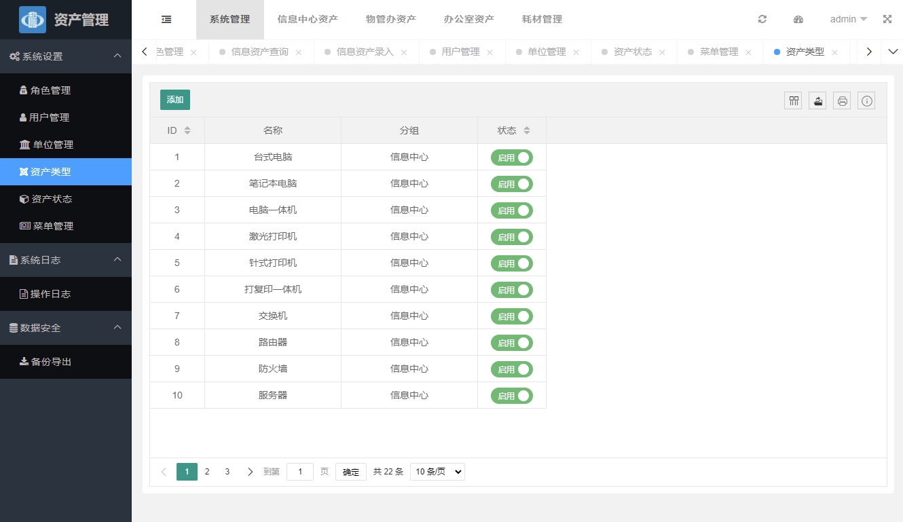
Task: Open the 10 条/页 page size dropdown
Action: tap(437, 472)
